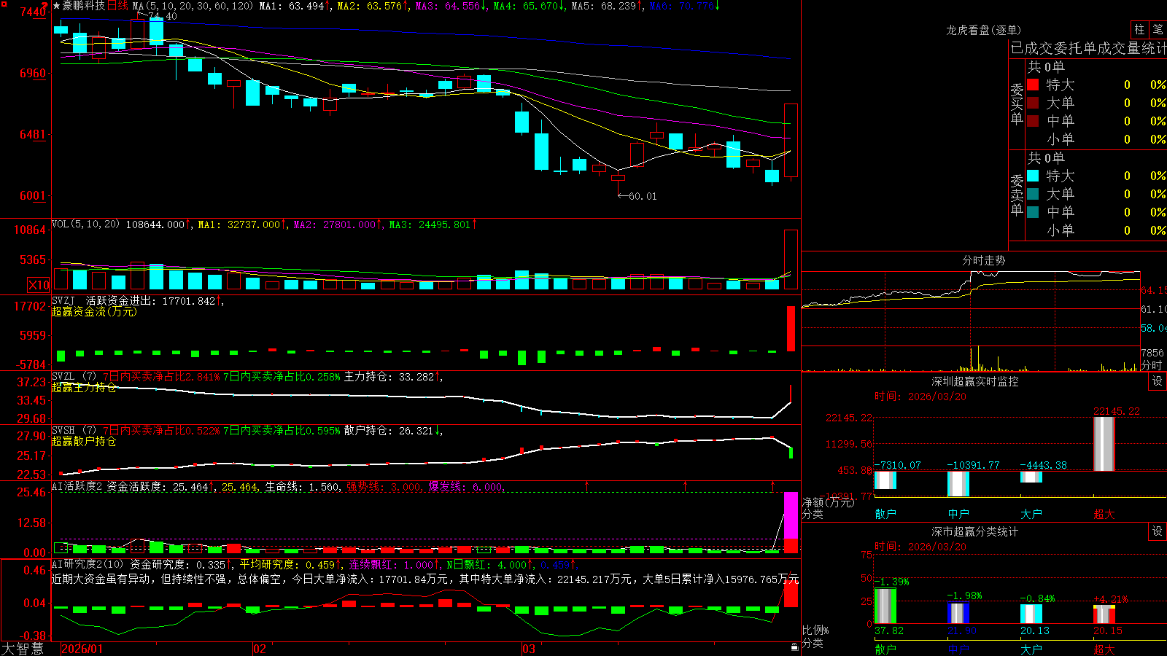Viewport: 1167px width, 656px height.
Task: Click the magenta AI活跃度 spike bar
Action: pos(791,516)
